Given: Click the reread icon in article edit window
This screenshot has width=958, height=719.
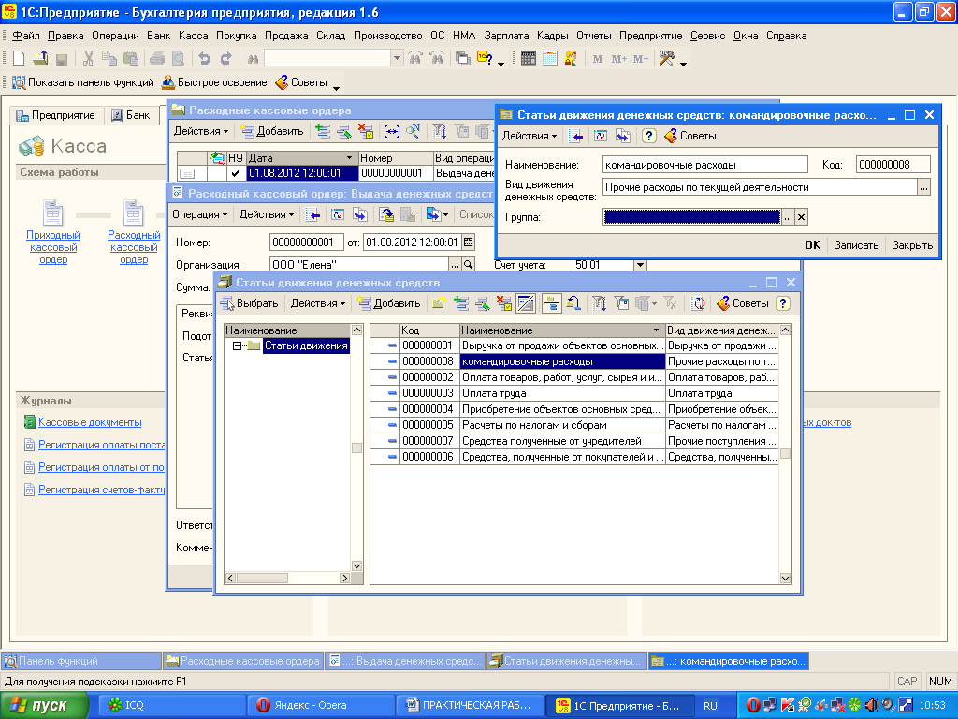Looking at the screenshot, I should (x=601, y=136).
